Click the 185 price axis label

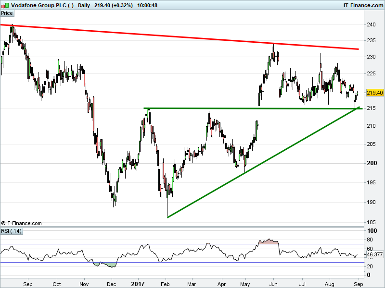tap(371, 222)
